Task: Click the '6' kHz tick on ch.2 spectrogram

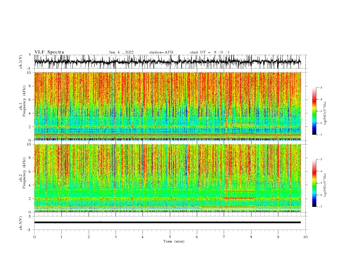Action: pos(30,172)
